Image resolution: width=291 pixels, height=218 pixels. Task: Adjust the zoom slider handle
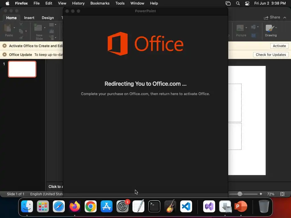coord(240,194)
